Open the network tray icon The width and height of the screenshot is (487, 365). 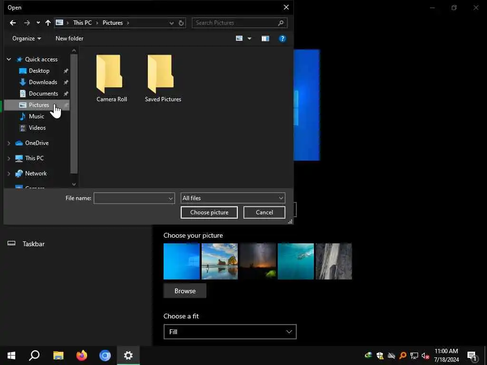coord(414,355)
